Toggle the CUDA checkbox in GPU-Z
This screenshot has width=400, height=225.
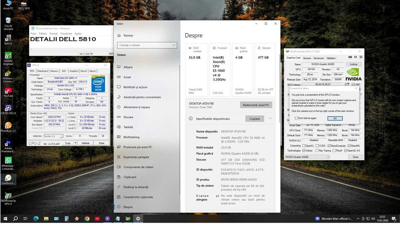(317, 146)
